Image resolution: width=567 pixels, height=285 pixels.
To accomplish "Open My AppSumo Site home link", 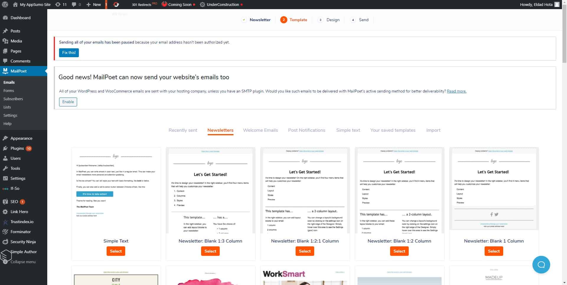I will pos(32,4).
